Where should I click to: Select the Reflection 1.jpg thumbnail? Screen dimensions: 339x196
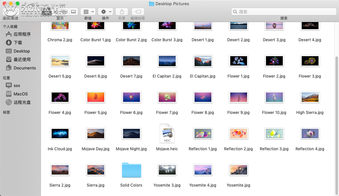(x=203, y=133)
